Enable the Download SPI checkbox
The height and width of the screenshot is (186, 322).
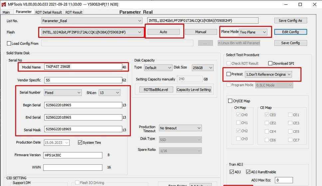click(270, 63)
